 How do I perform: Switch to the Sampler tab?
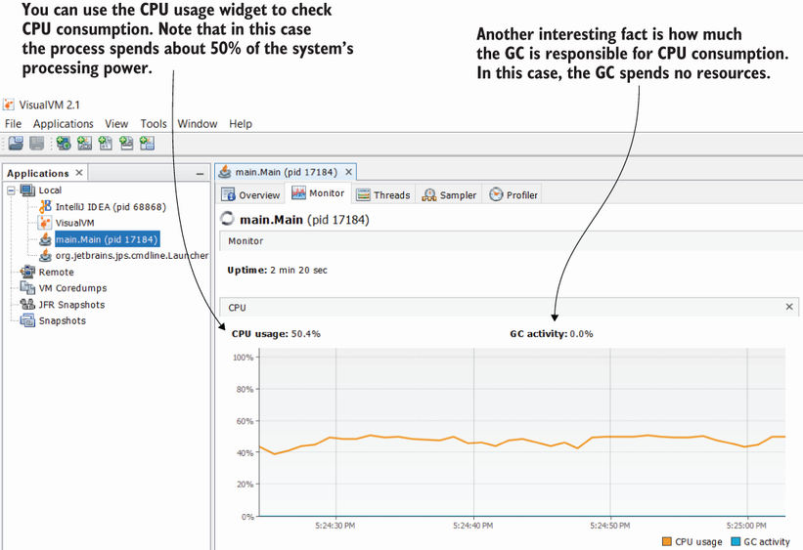(449, 194)
